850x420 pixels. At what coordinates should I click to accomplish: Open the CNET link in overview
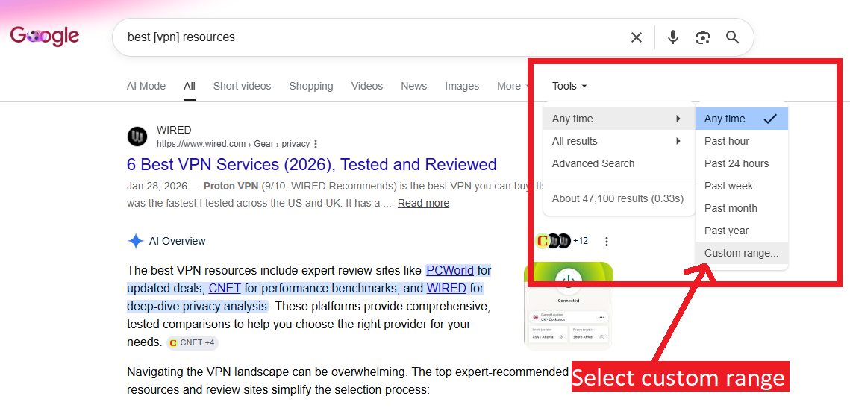[225, 288]
